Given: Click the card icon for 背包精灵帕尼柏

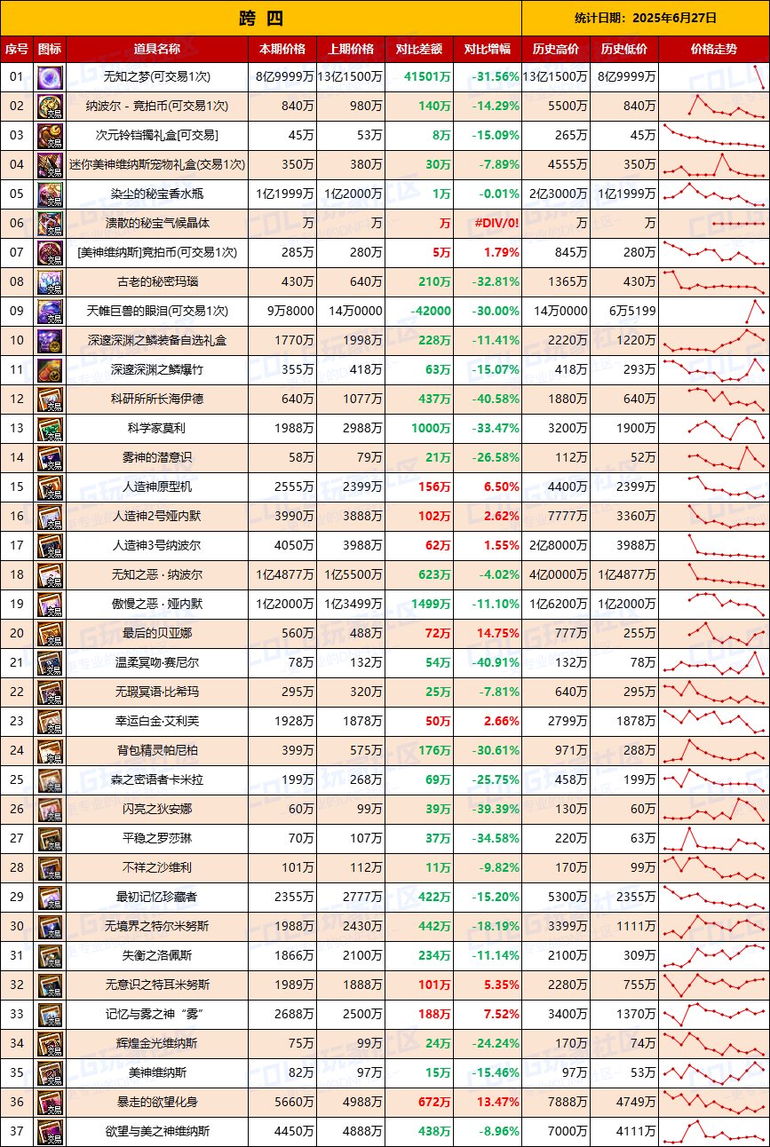Looking at the screenshot, I should pos(50,751).
